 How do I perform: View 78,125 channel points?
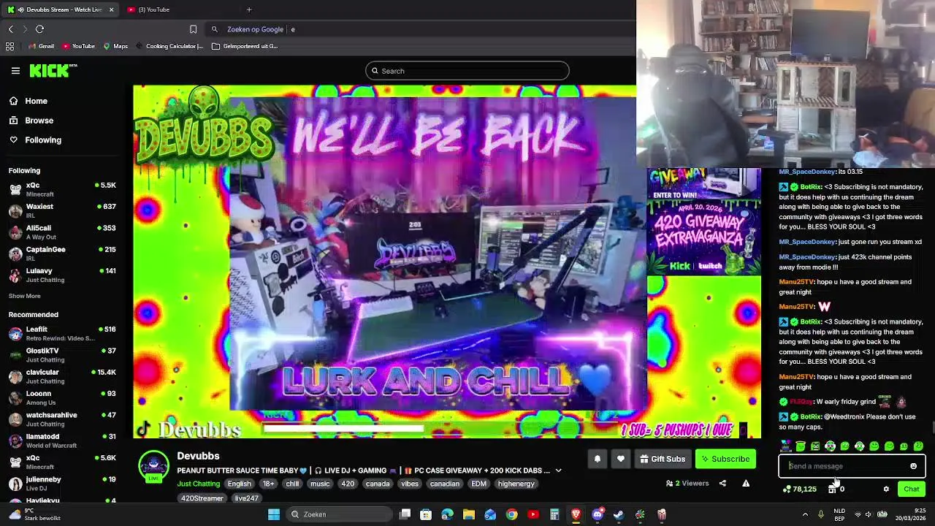pyautogui.click(x=799, y=489)
